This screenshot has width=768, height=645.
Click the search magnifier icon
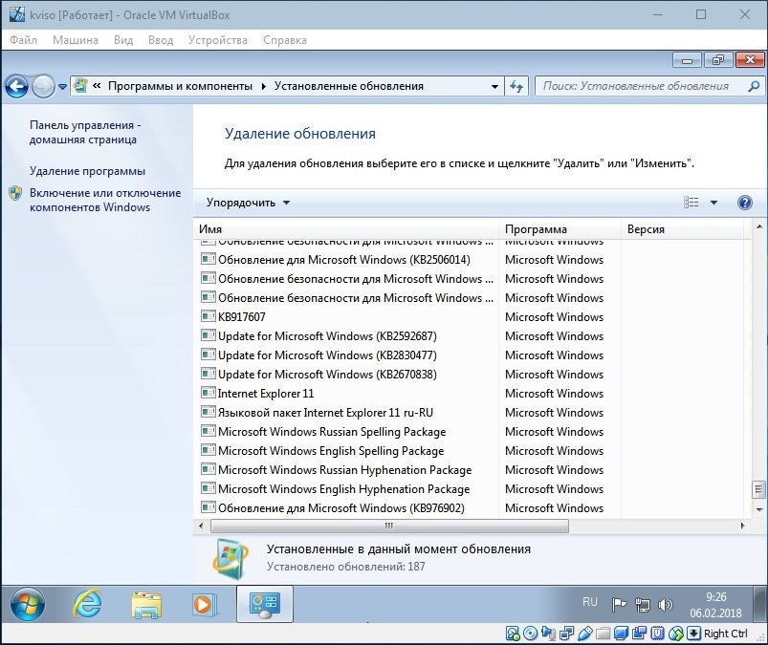pyautogui.click(x=754, y=87)
